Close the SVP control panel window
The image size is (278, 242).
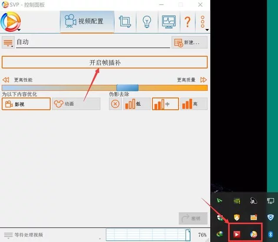(200, 5)
